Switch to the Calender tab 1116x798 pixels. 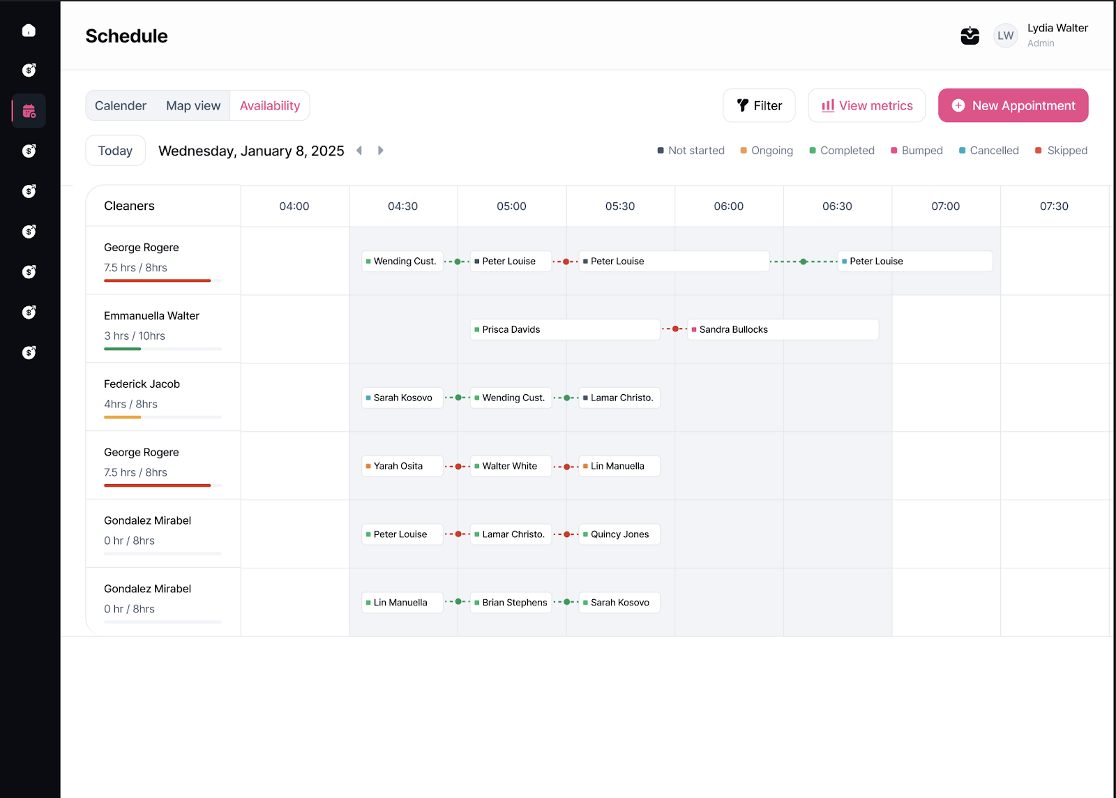coord(121,106)
